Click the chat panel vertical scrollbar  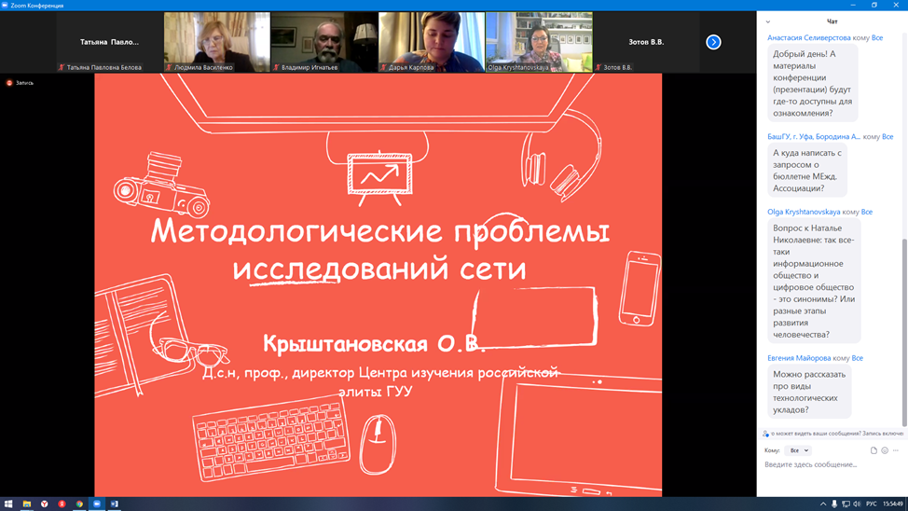tap(903, 326)
